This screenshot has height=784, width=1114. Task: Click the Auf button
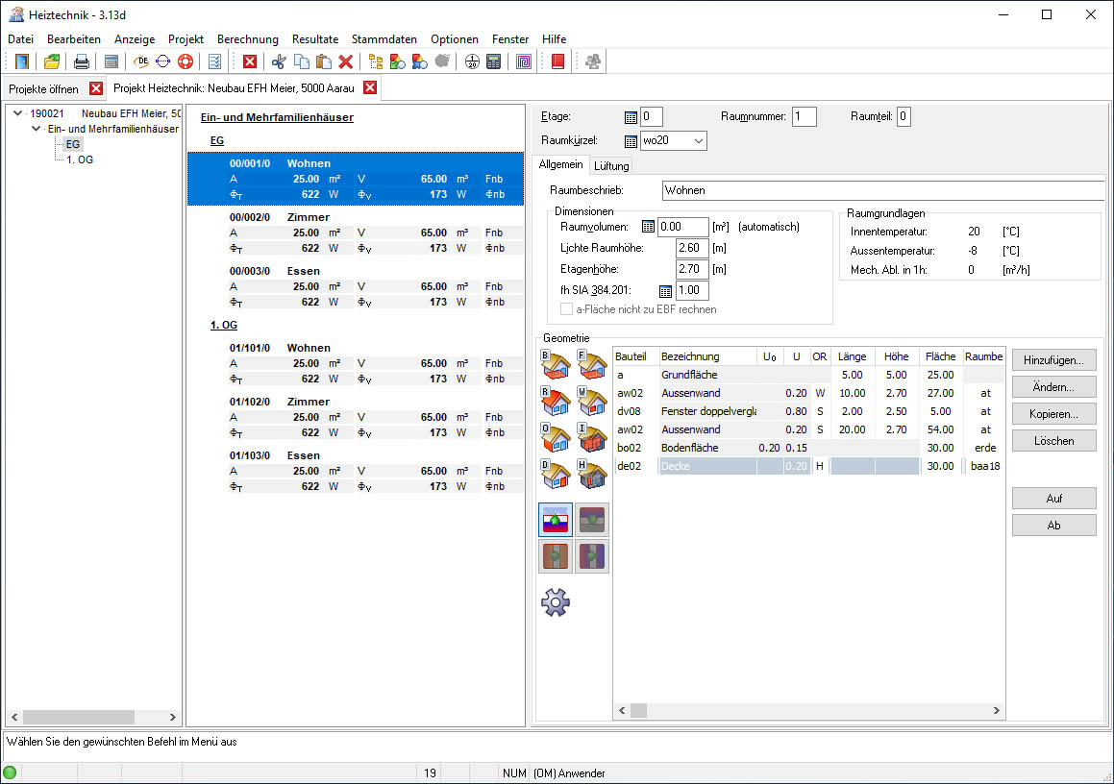point(1053,499)
